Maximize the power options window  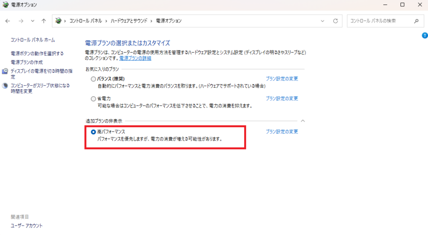point(403,5)
